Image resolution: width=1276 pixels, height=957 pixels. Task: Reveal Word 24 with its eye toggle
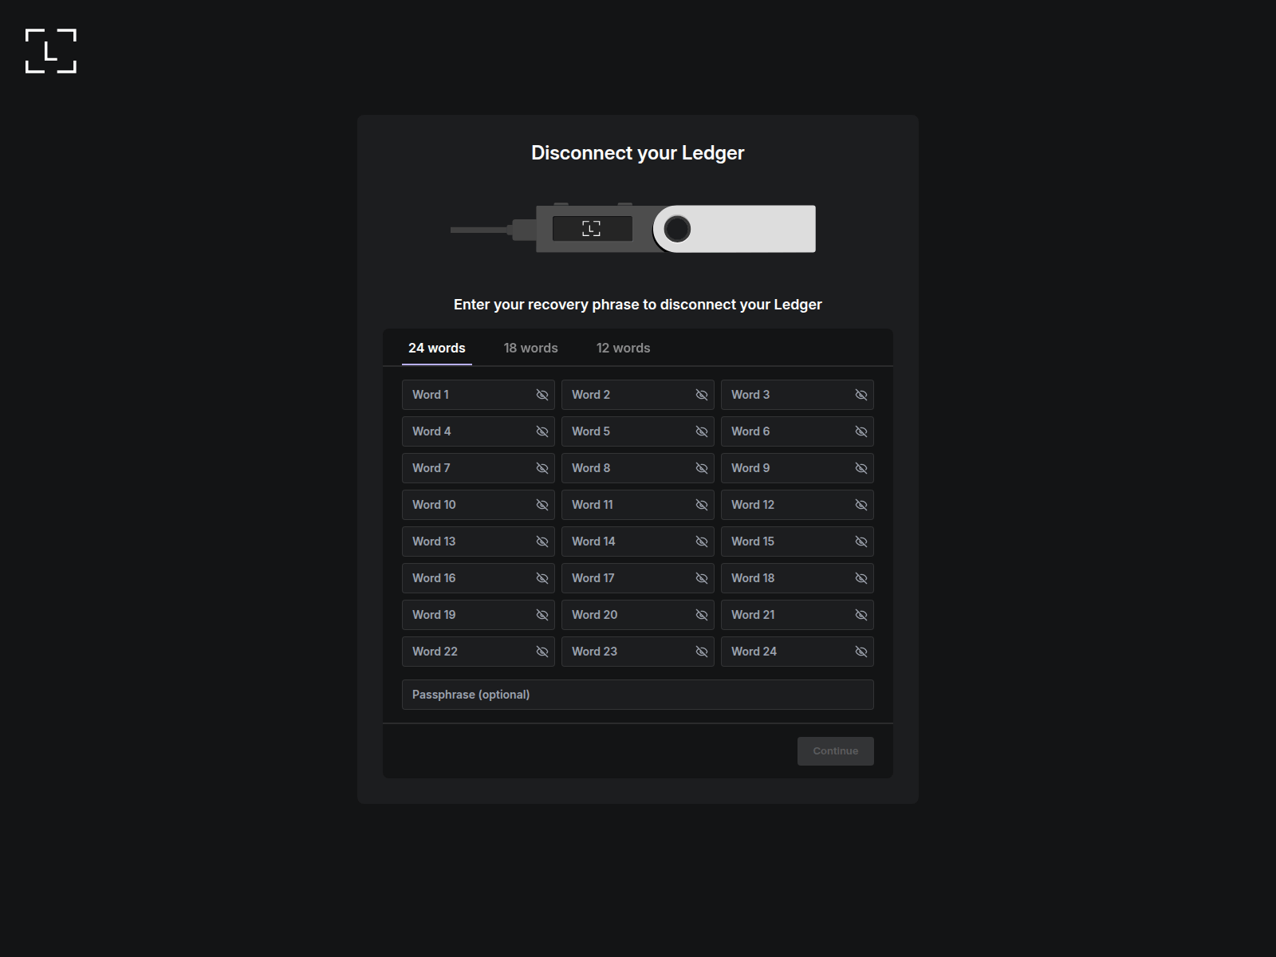pos(861,651)
